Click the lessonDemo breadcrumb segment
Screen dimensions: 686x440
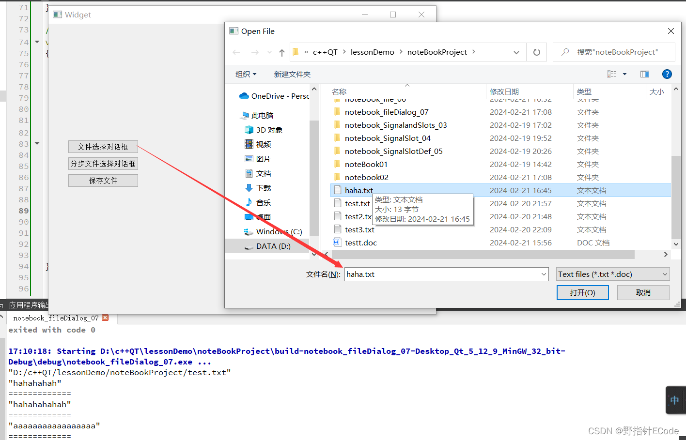(372, 52)
